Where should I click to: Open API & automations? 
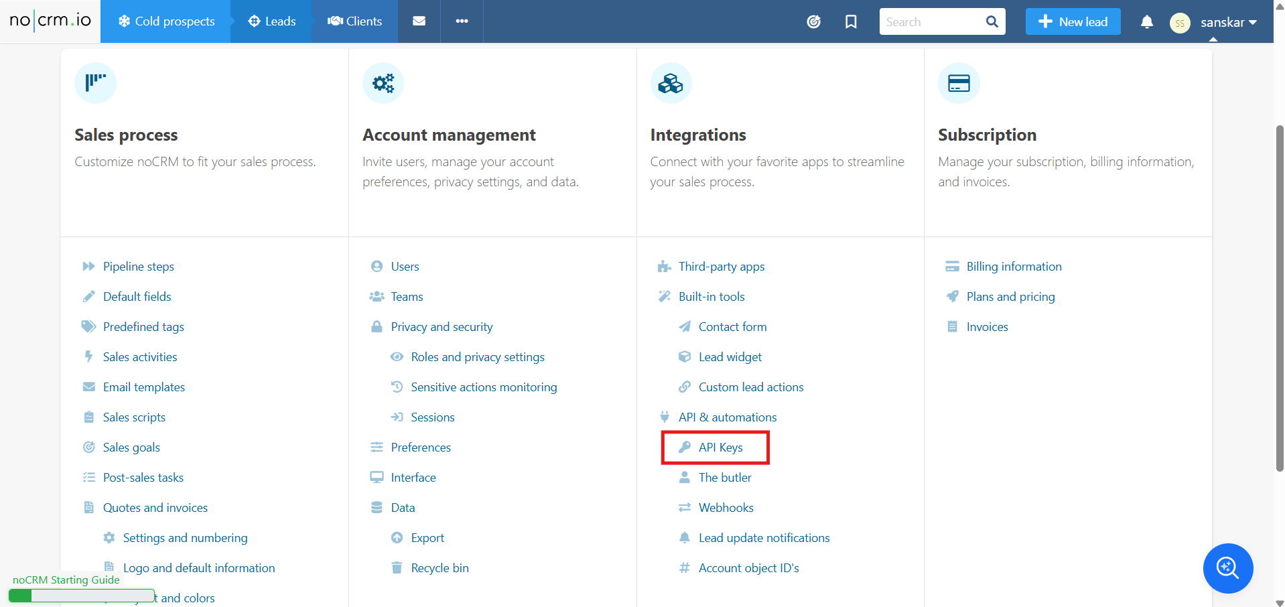[728, 417]
